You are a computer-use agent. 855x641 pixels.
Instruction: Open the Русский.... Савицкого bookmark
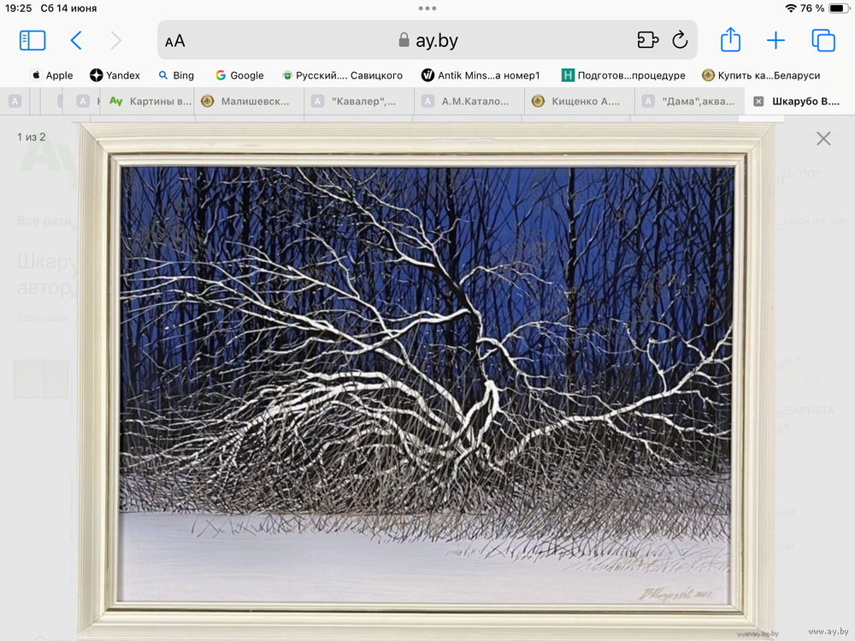click(342, 75)
